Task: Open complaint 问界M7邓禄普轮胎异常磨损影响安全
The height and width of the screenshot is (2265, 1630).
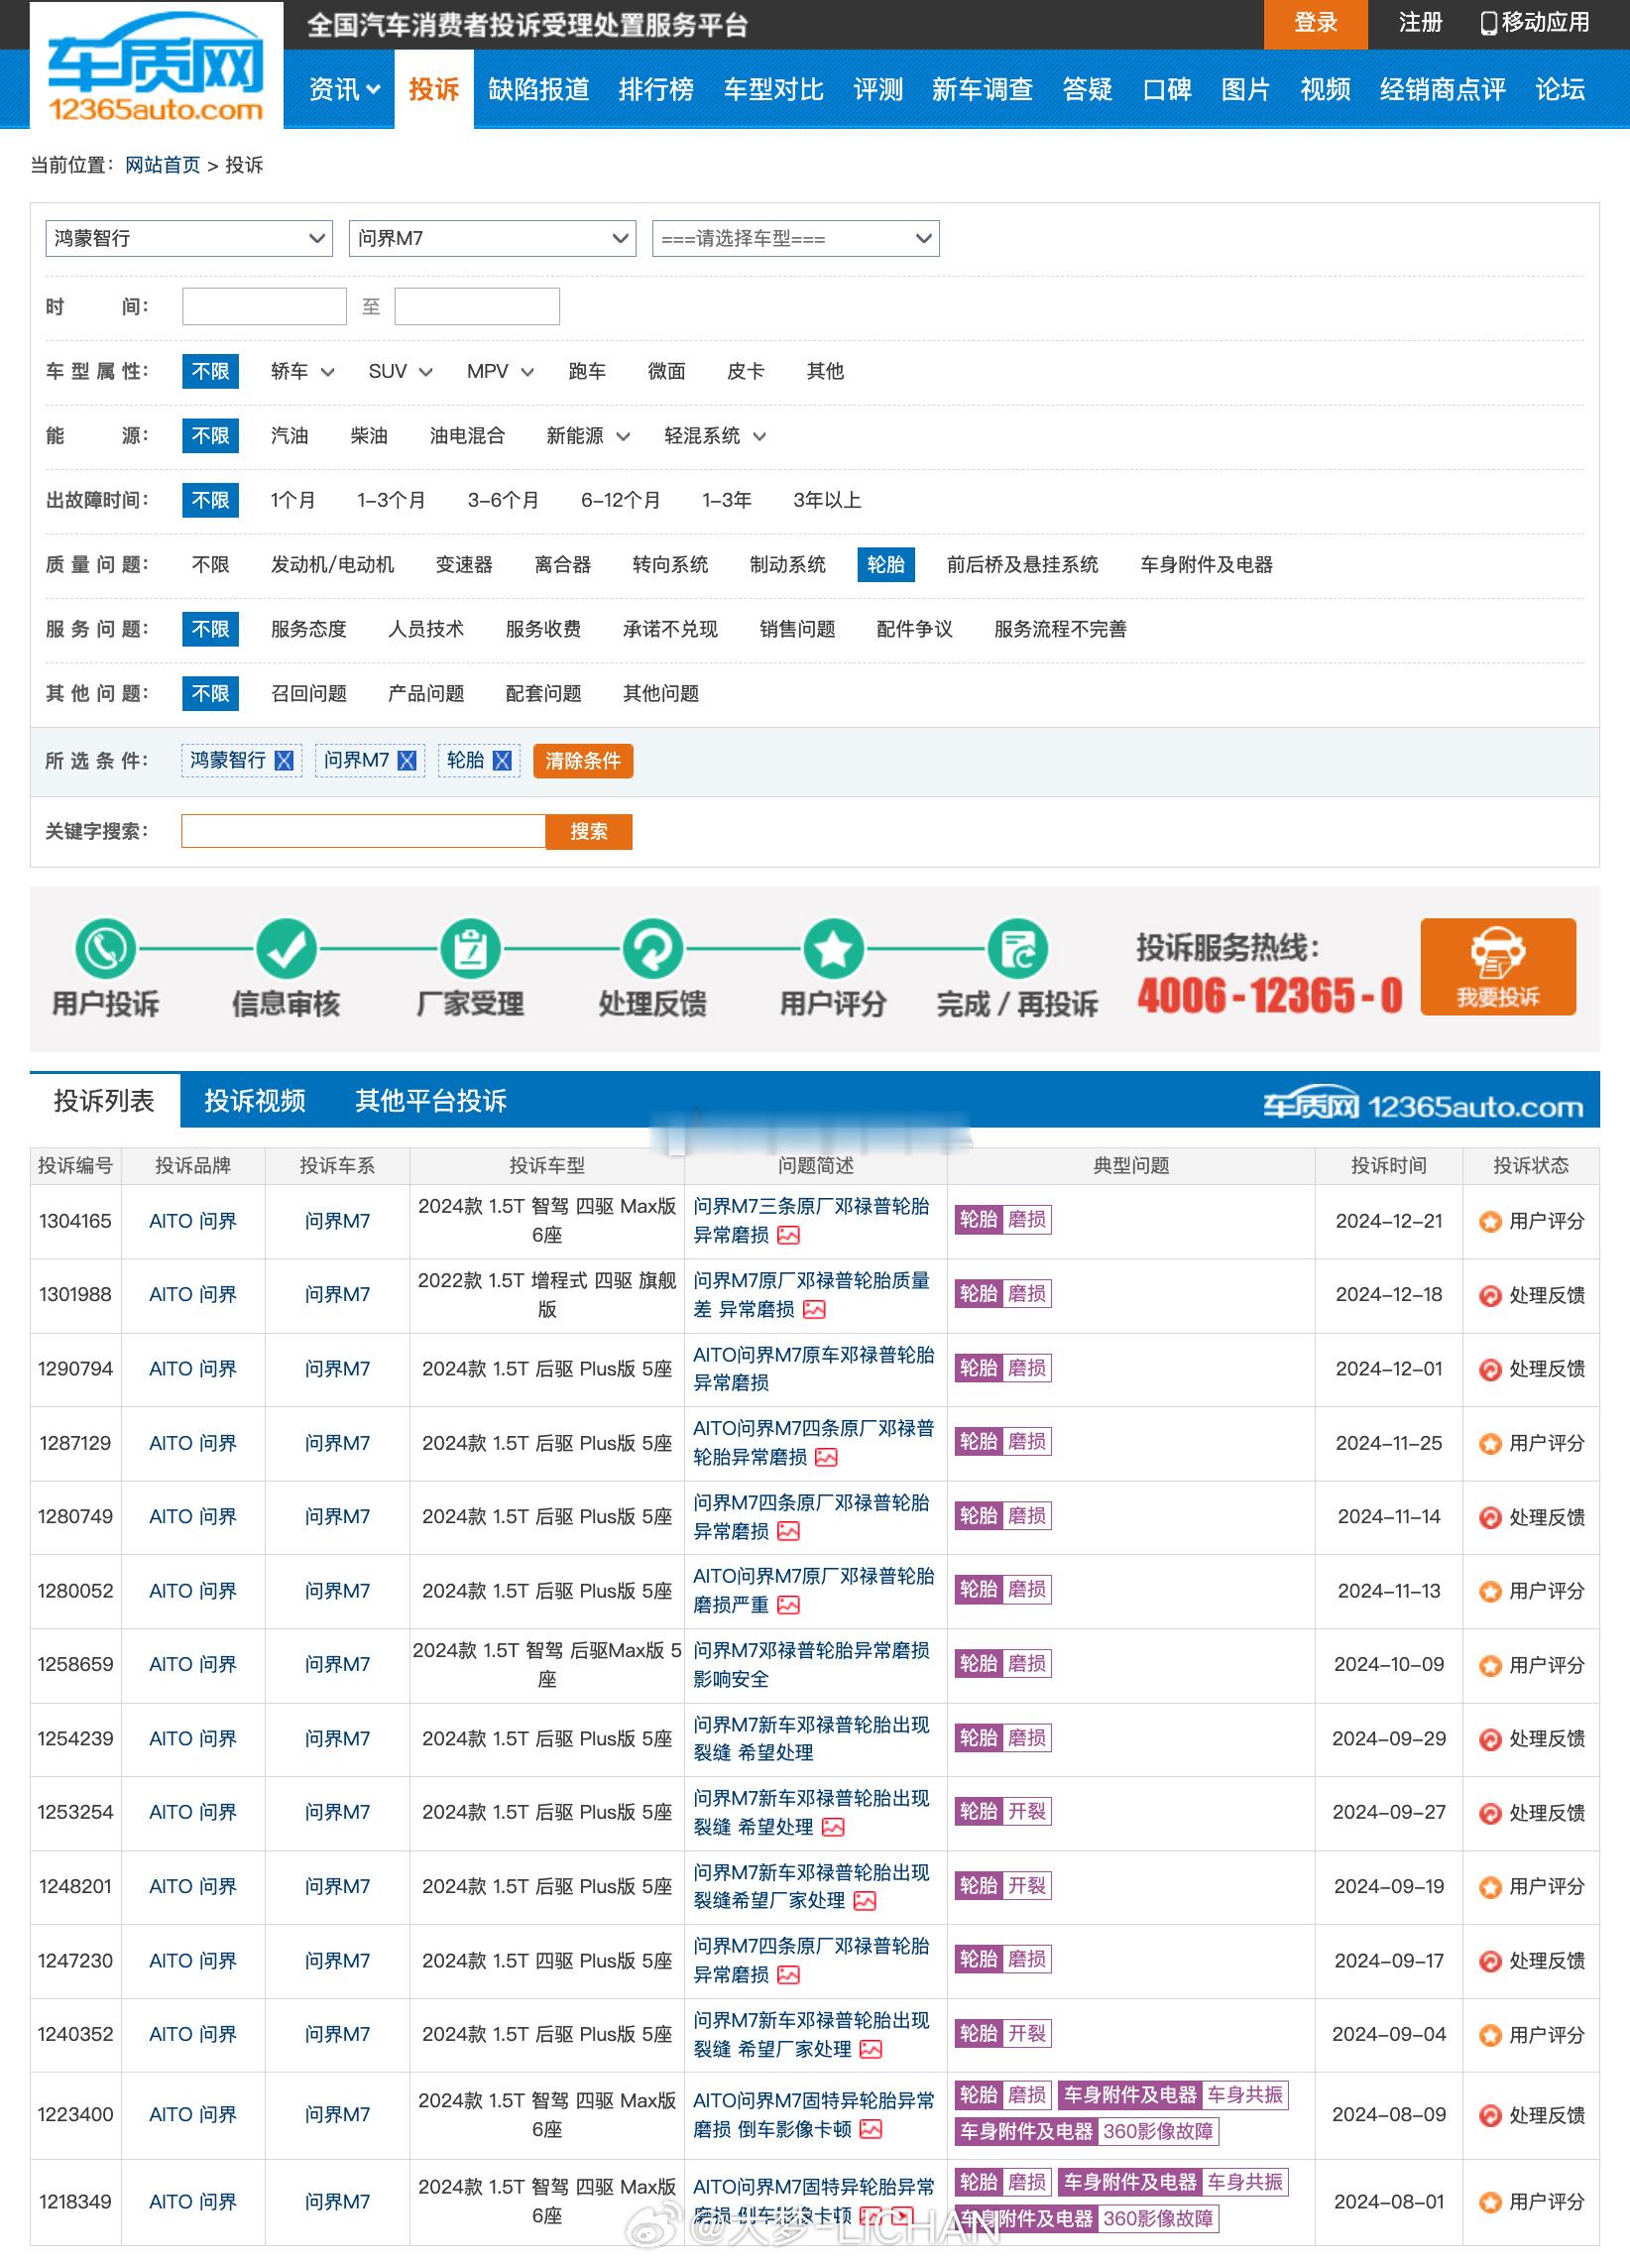Action: click(812, 1665)
